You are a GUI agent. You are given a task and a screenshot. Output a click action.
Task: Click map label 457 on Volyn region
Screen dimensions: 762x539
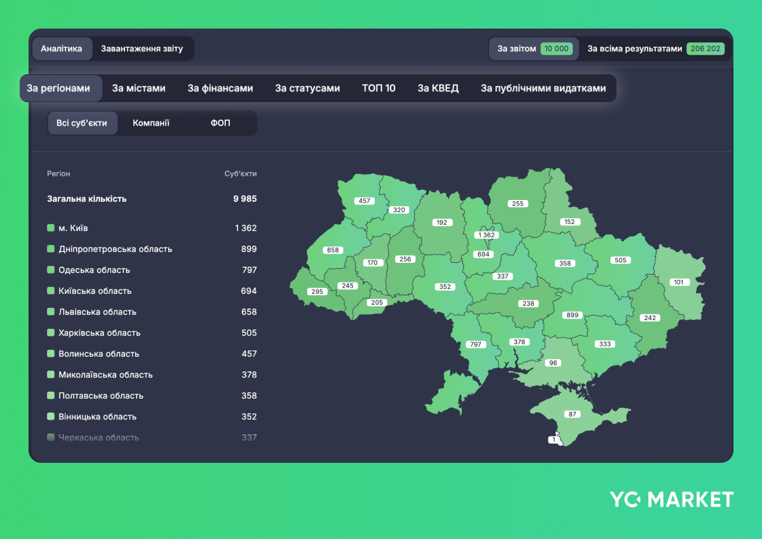(364, 201)
